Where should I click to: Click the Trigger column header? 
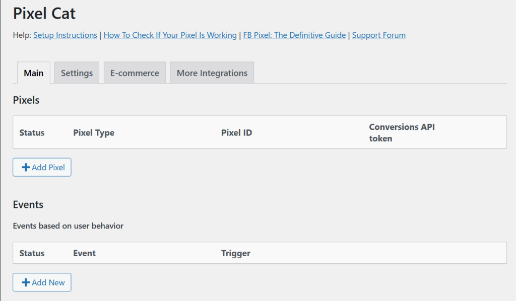pyautogui.click(x=235, y=253)
